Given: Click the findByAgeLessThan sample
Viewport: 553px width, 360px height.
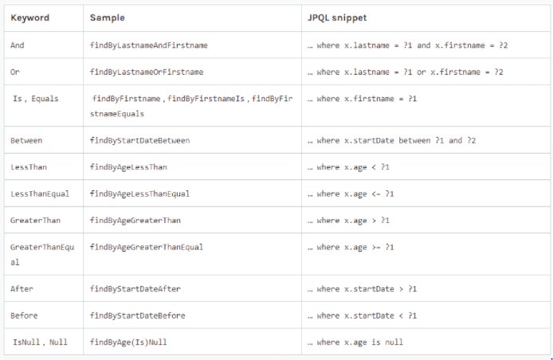Looking at the screenshot, I should (128, 167).
